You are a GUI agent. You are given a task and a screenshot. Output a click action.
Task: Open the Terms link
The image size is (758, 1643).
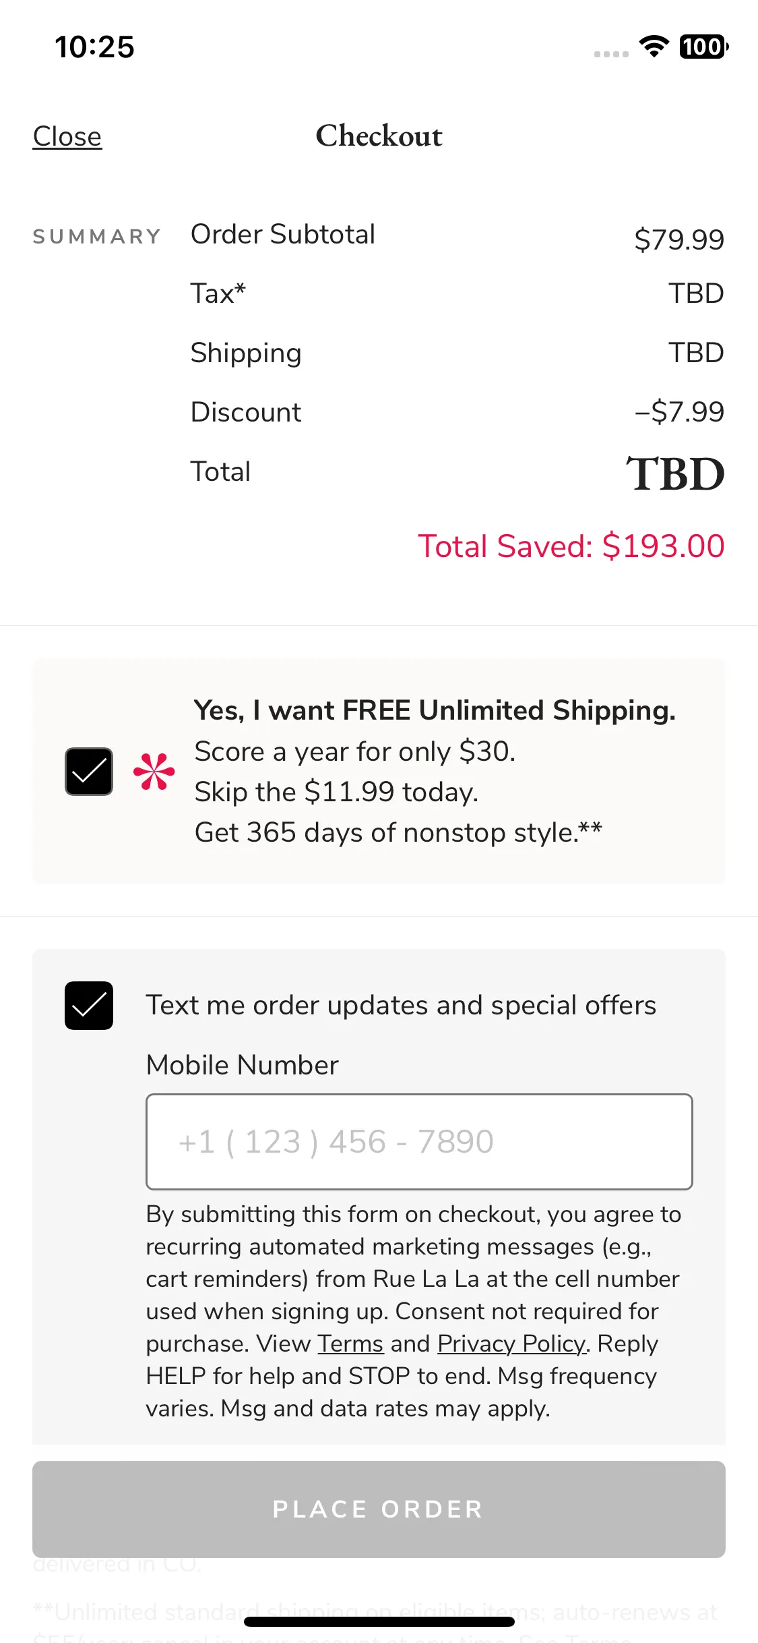350,1344
